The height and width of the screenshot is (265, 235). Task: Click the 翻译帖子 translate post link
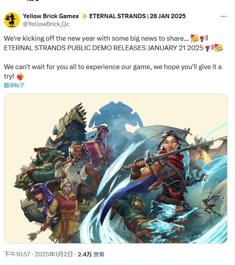(14, 85)
